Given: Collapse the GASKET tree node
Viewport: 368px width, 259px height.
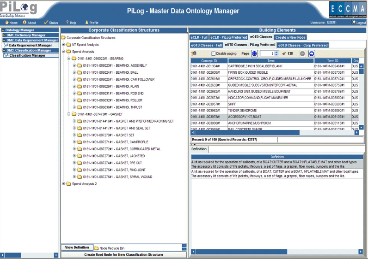Looking at the screenshot, I should 69,114.
